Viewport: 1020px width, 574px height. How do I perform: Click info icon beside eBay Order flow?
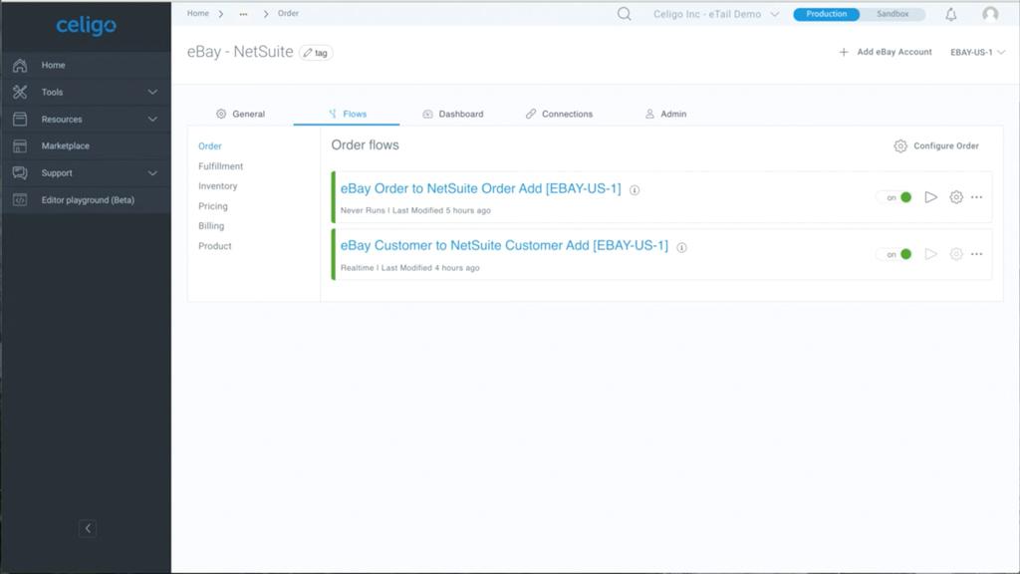pos(635,189)
